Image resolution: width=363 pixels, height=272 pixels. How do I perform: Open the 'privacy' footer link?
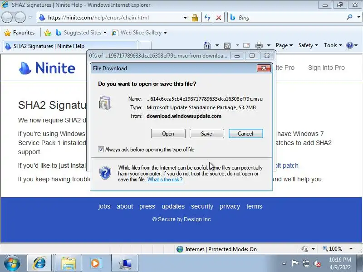[x=230, y=206]
